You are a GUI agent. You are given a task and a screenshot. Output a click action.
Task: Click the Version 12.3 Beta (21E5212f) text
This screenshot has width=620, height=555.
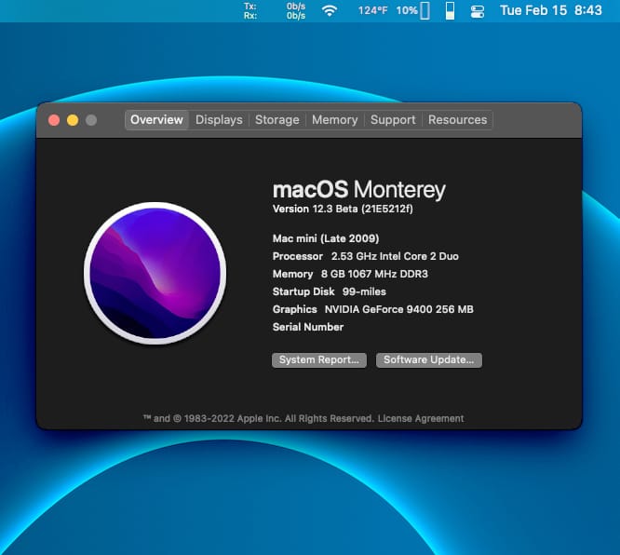click(343, 209)
